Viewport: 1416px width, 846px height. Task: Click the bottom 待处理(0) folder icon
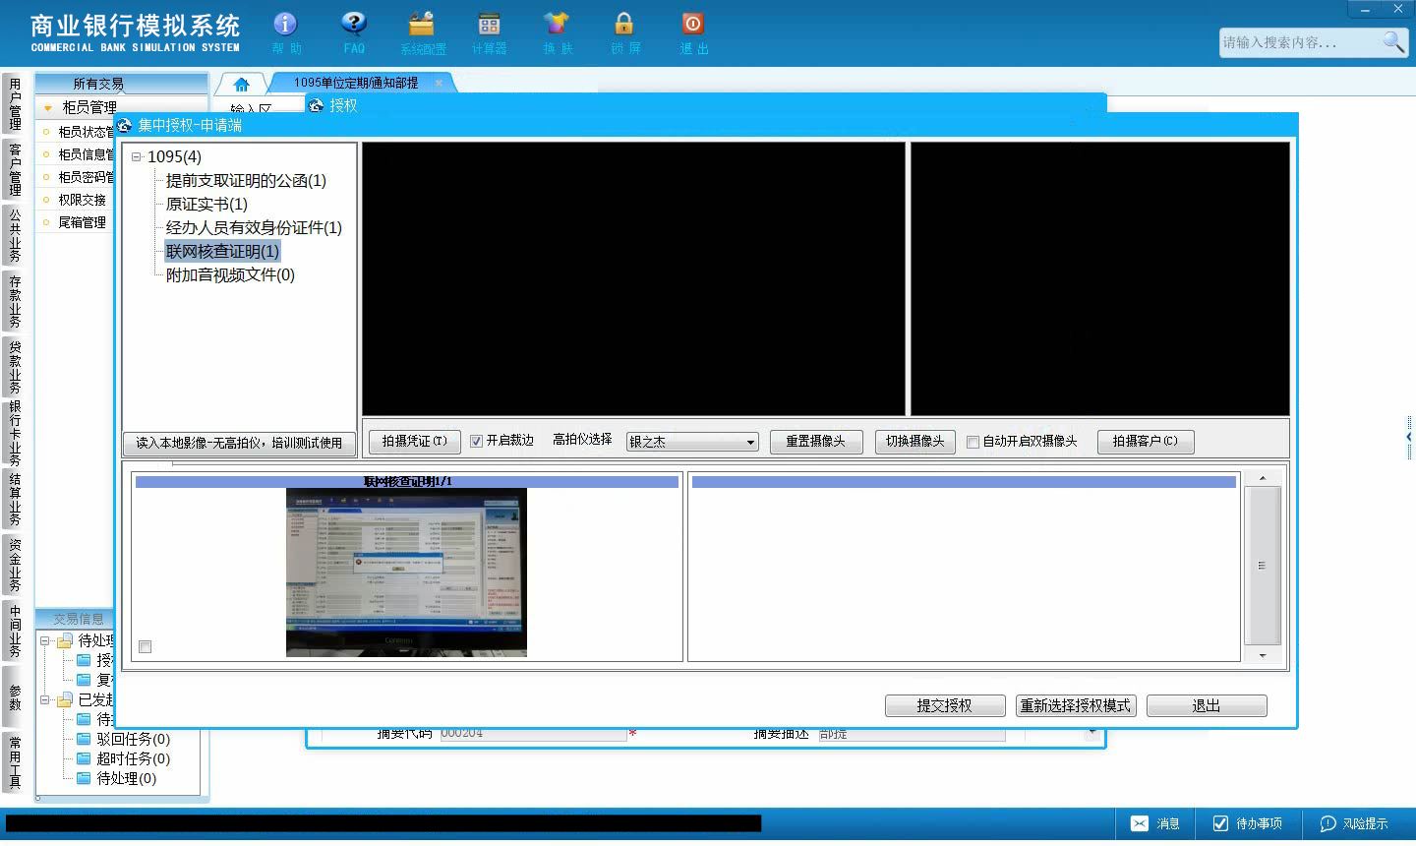tap(84, 778)
